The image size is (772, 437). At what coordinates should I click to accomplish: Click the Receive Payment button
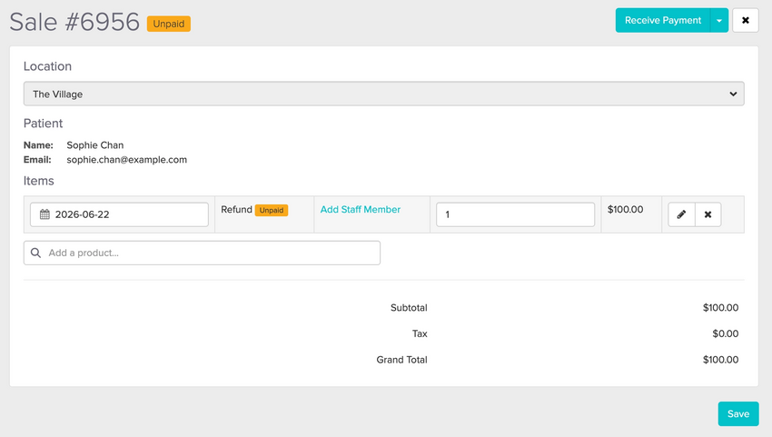click(x=663, y=20)
